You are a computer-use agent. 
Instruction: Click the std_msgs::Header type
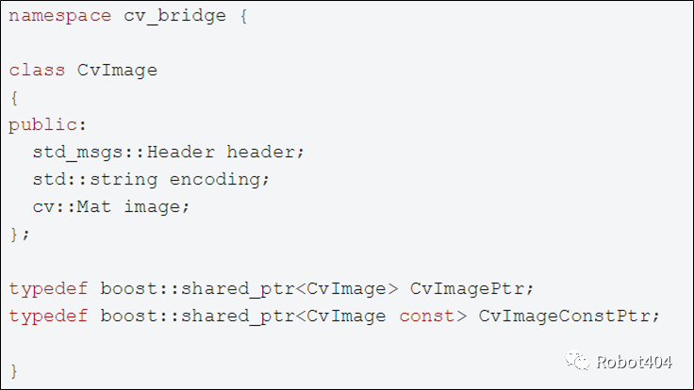pos(124,152)
